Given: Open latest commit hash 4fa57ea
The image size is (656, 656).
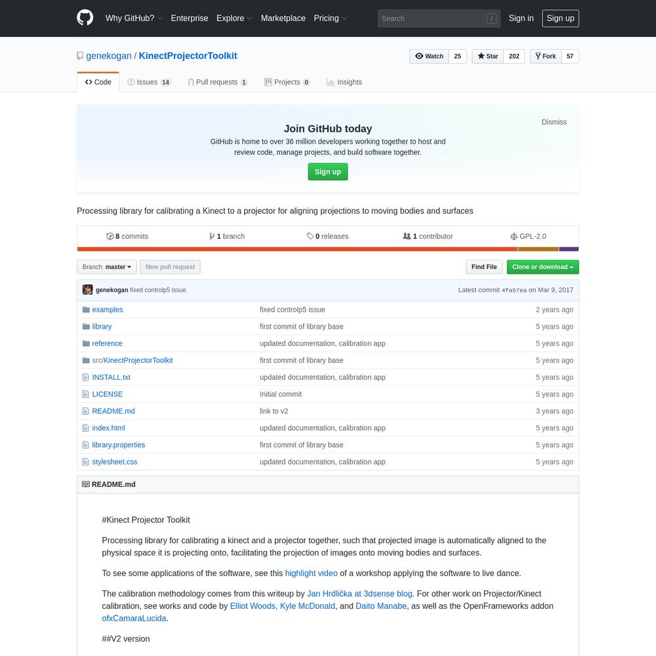Looking at the screenshot, I should [x=514, y=290].
